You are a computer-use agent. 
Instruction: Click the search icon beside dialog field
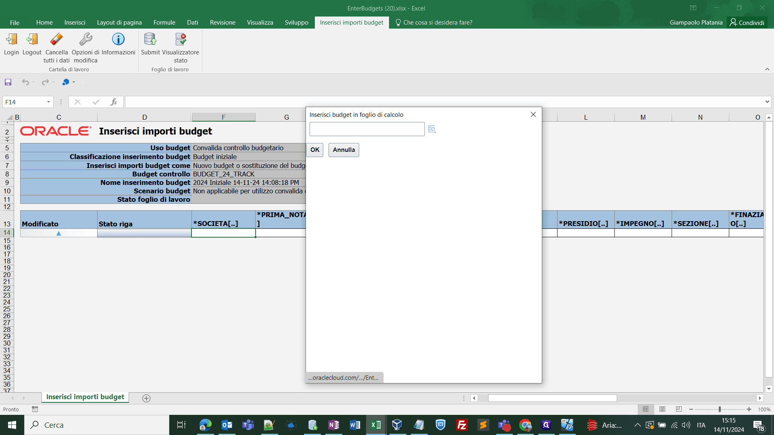(432, 129)
